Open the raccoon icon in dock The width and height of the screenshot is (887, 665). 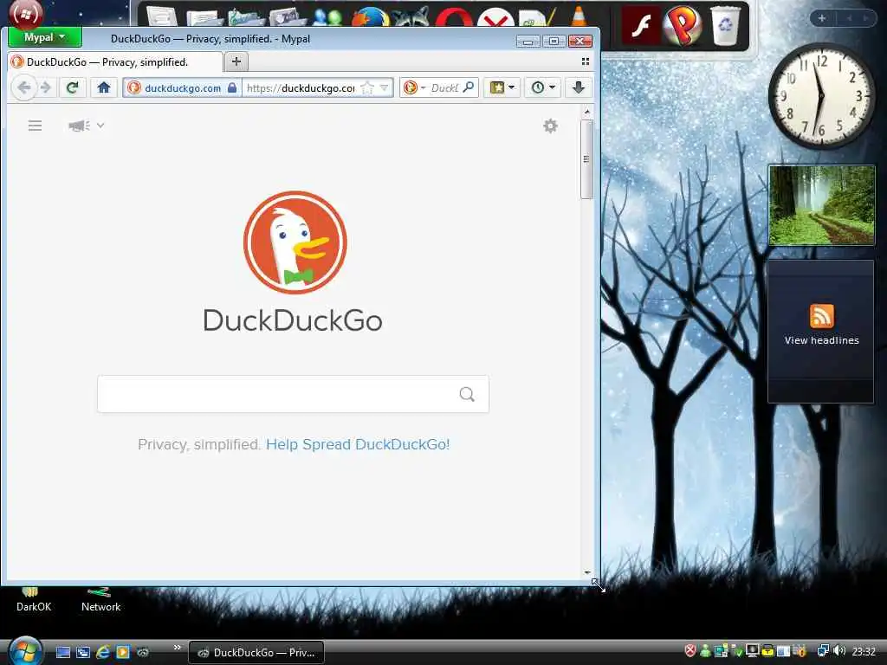411,17
